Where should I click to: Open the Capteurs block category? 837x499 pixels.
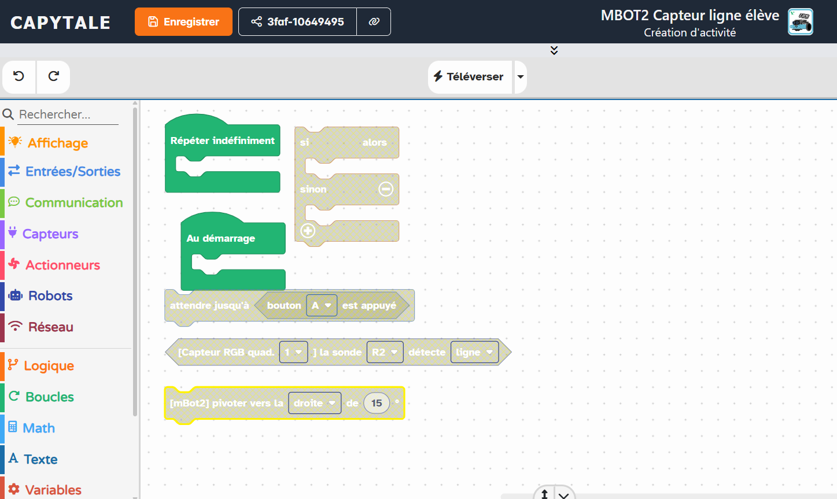coord(50,234)
